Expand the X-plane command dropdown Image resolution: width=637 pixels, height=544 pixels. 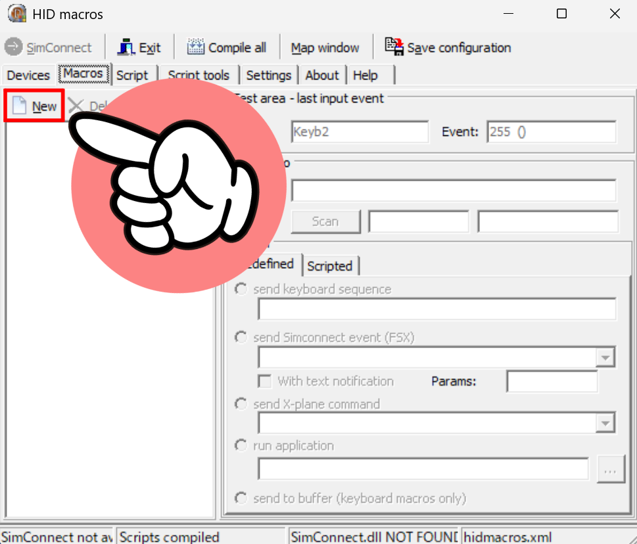pyautogui.click(x=604, y=424)
